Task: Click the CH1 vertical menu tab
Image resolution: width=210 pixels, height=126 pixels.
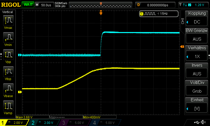Action: [183, 21]
